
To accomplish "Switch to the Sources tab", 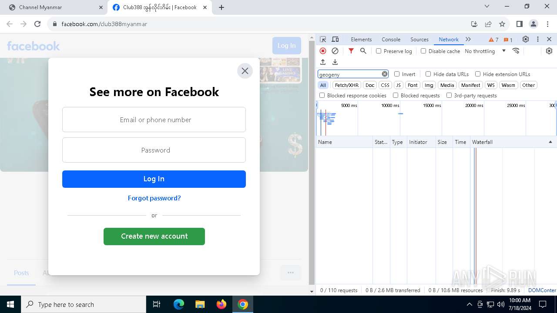I will coord(419,39).
